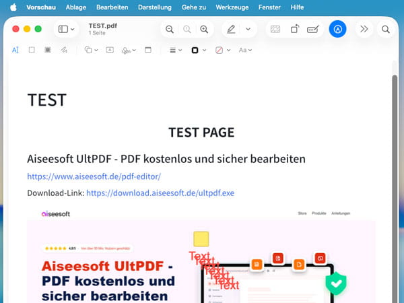
Task: Open the aiseesoft.de/pdf-editor link
Action: (x=94, y=176)
